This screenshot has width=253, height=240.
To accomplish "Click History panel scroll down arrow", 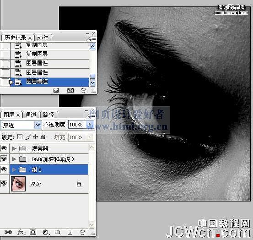I will [x=92, y=83].
